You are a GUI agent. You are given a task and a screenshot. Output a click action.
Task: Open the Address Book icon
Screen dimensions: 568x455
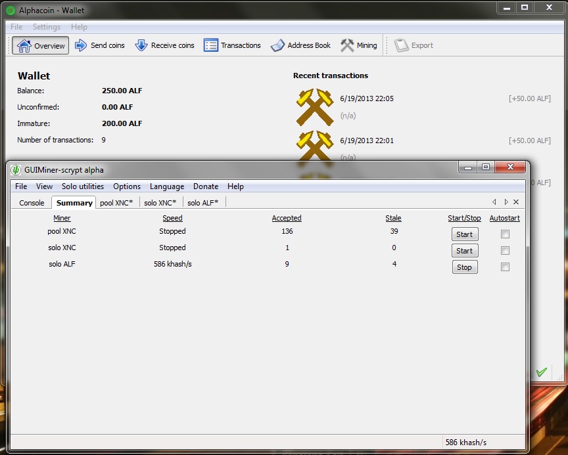pos(277,45)
